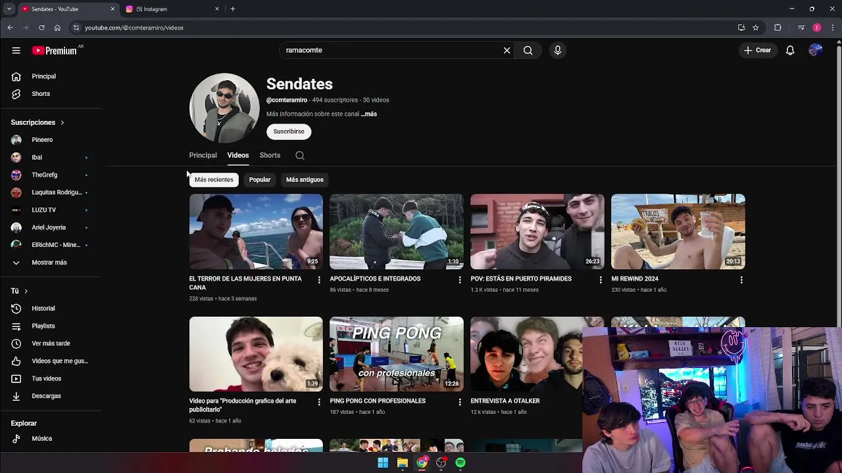
Task: Expand channel info with ...más
Action: point(368,114)
